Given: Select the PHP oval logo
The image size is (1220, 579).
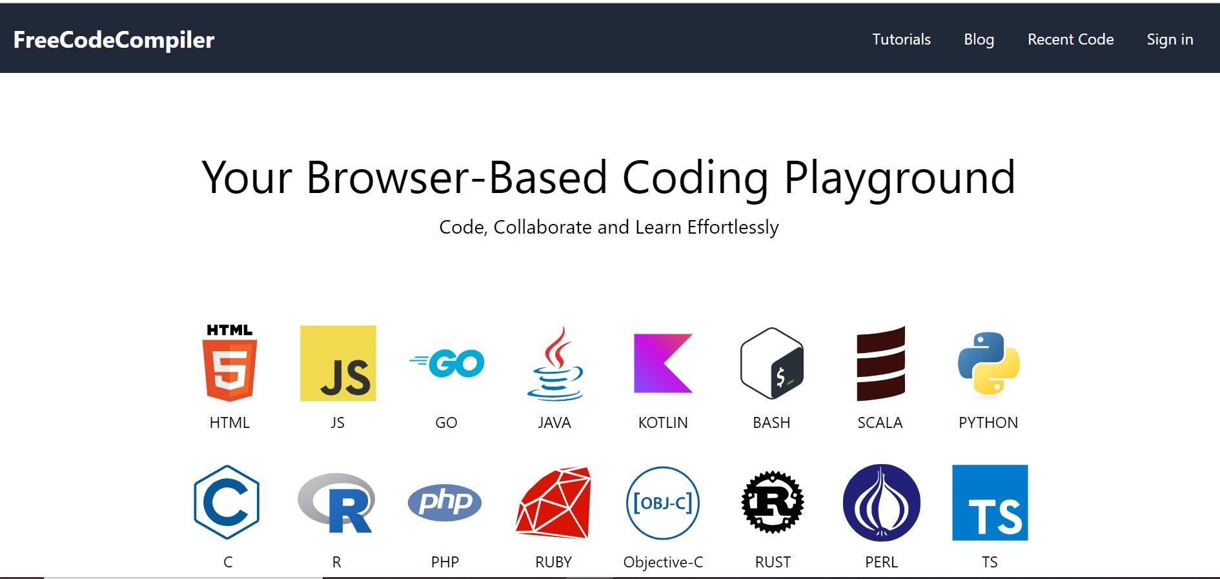Looking at the screenshot, I should 445,502.
